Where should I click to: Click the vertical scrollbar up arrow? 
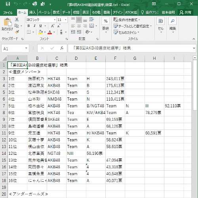coord(195,58)
